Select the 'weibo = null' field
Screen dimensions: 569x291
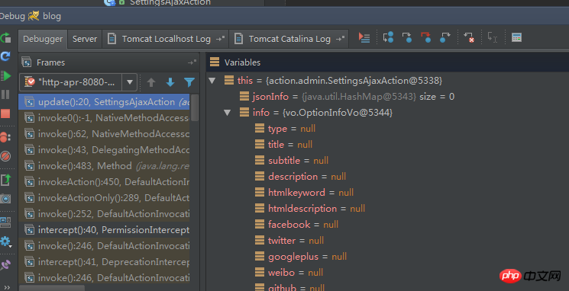click(289, 272)
